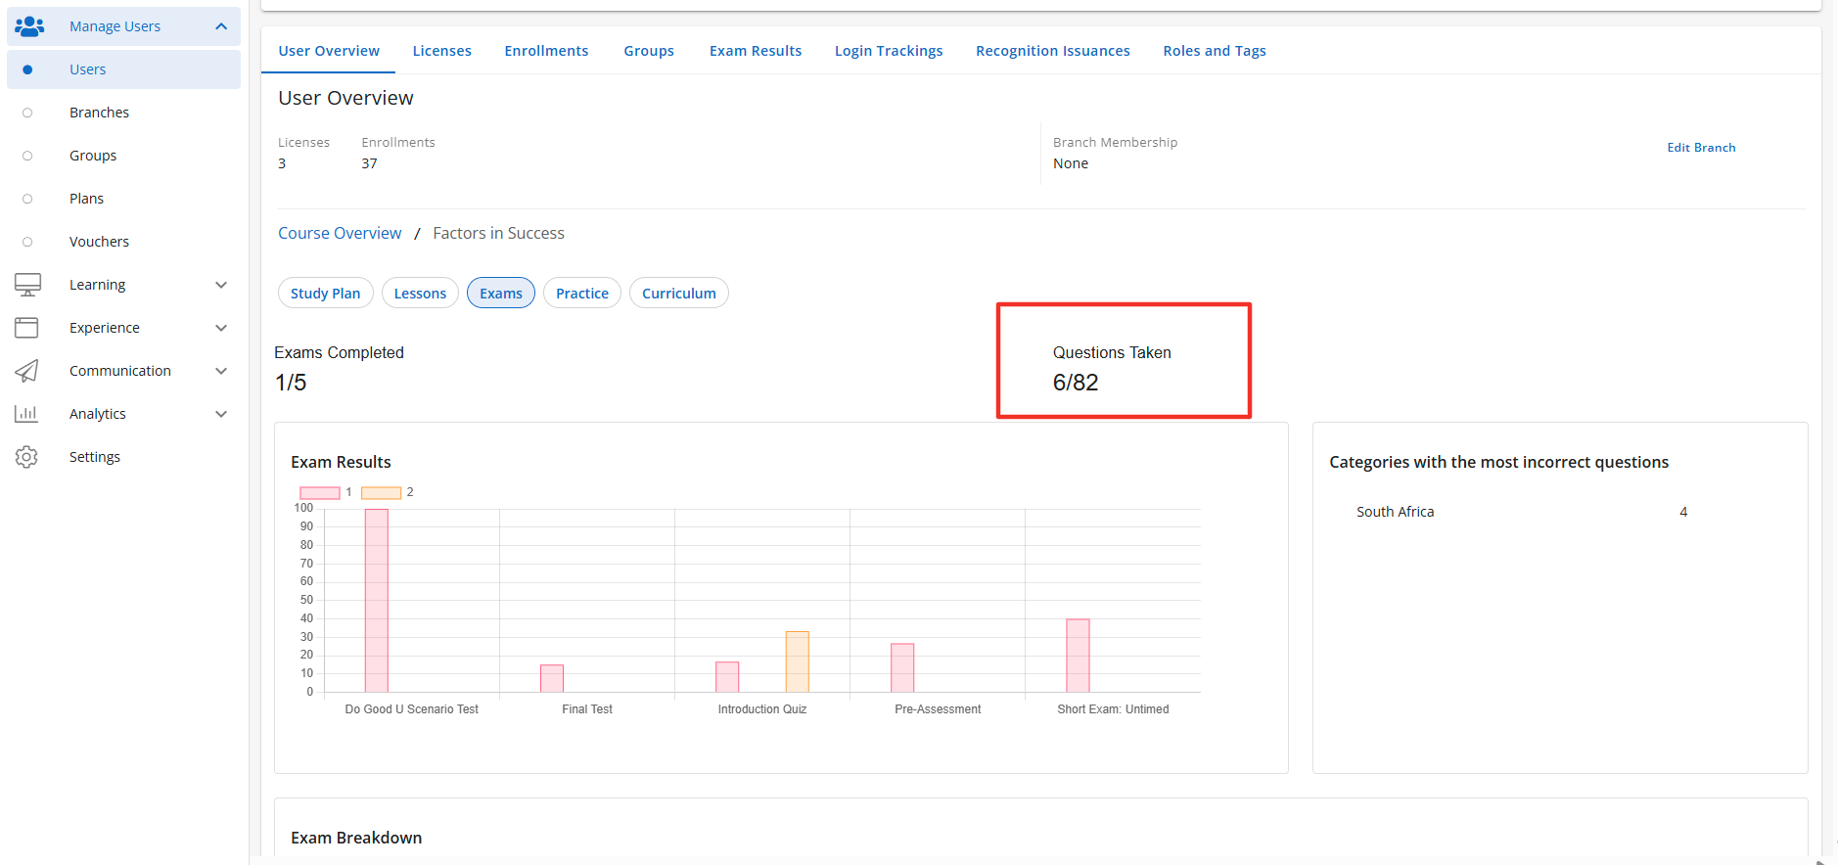Image resolution: width=1838 pixels, height=865 pixels.
Task: Click the Do Good U Scenario Test bar
Action: [x=377, y=601]
